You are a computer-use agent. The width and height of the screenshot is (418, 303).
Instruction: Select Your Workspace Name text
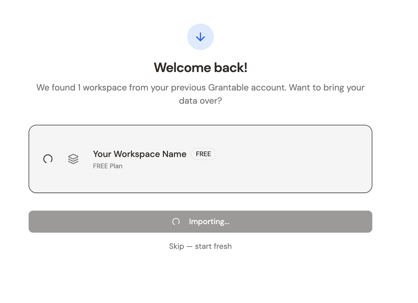(x=139, y=154)
